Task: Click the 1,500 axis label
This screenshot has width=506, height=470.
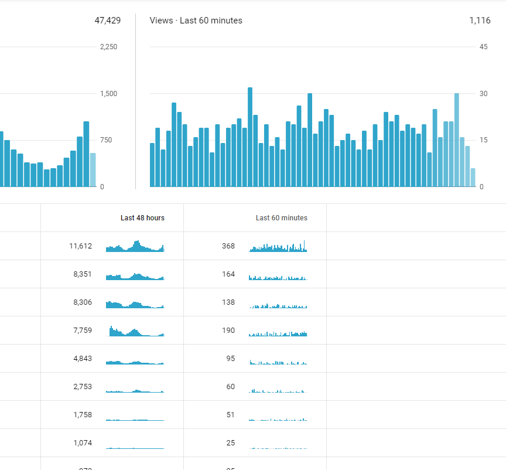Action: click(108, 94)
